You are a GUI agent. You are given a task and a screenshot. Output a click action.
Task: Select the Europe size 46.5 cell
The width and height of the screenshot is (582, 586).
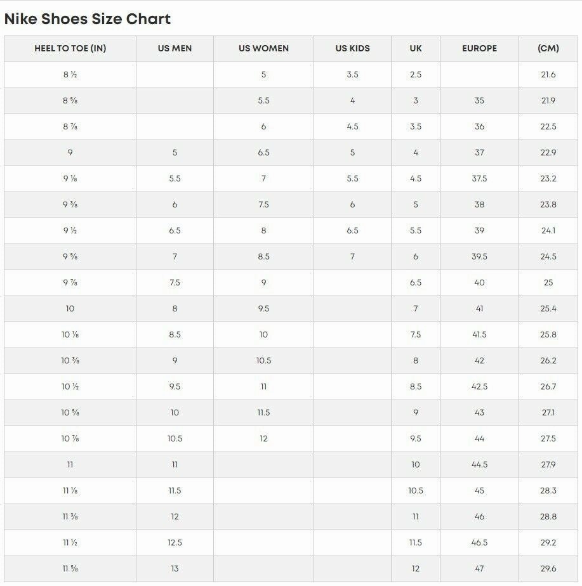click(x=479, y=543)
